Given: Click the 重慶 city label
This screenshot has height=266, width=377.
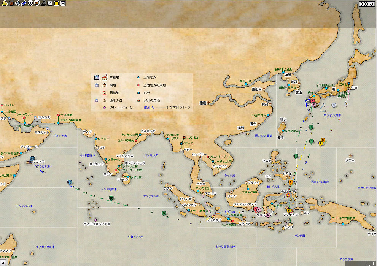Looking at the screenshot, I should point(203,103).
